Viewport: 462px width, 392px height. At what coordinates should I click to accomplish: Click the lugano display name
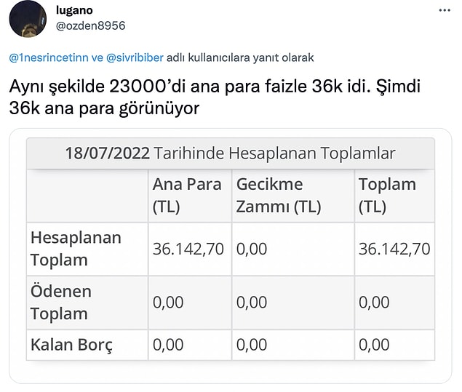(x=74, y=10)
